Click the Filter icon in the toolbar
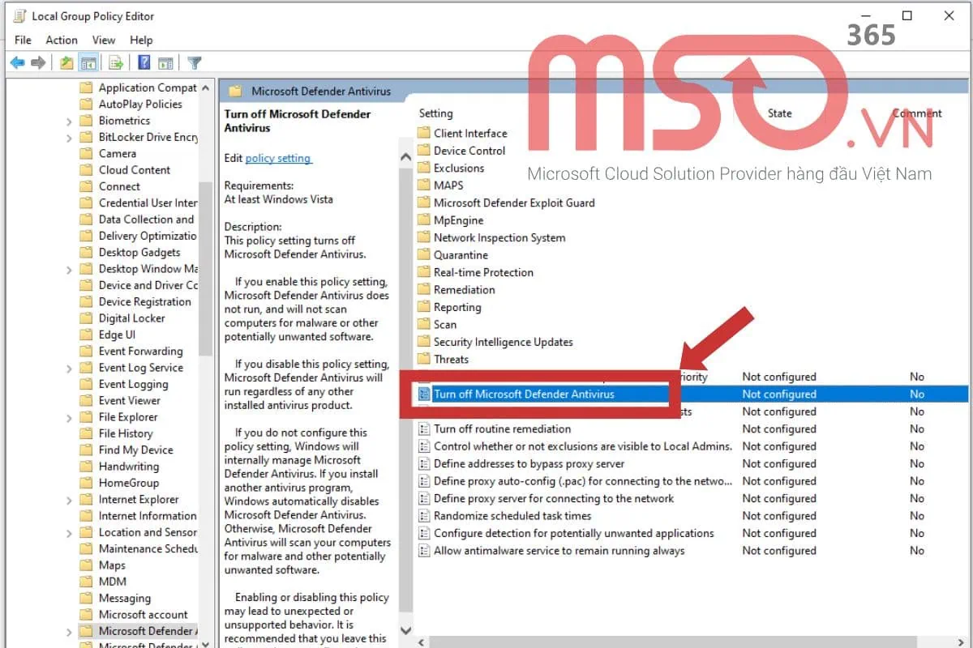This screenshot has width=973, height=648. 192,62
